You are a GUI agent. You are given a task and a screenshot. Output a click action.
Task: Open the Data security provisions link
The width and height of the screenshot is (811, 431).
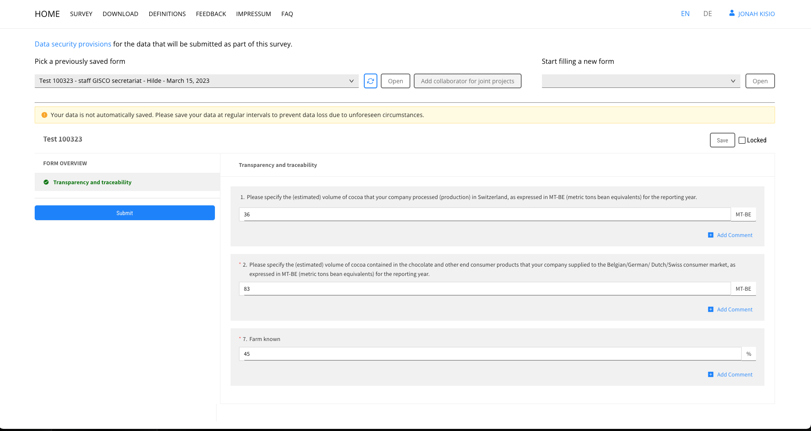tap(73, 44)
